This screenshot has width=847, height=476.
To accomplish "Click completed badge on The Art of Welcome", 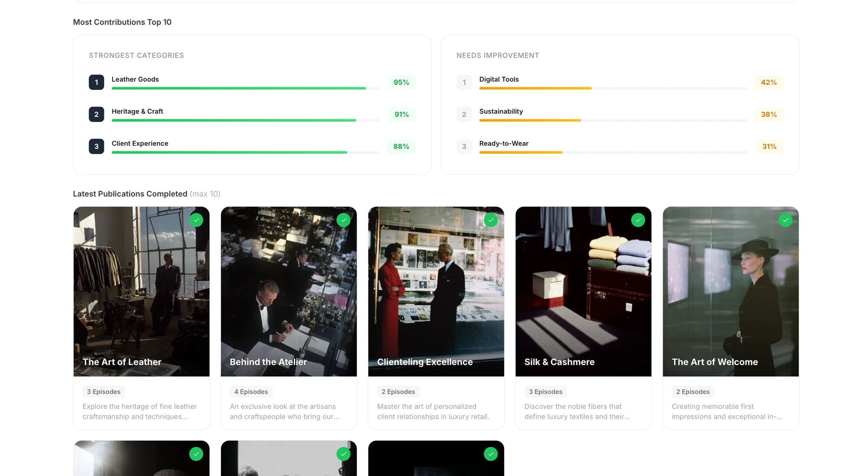I will [785, 220].
